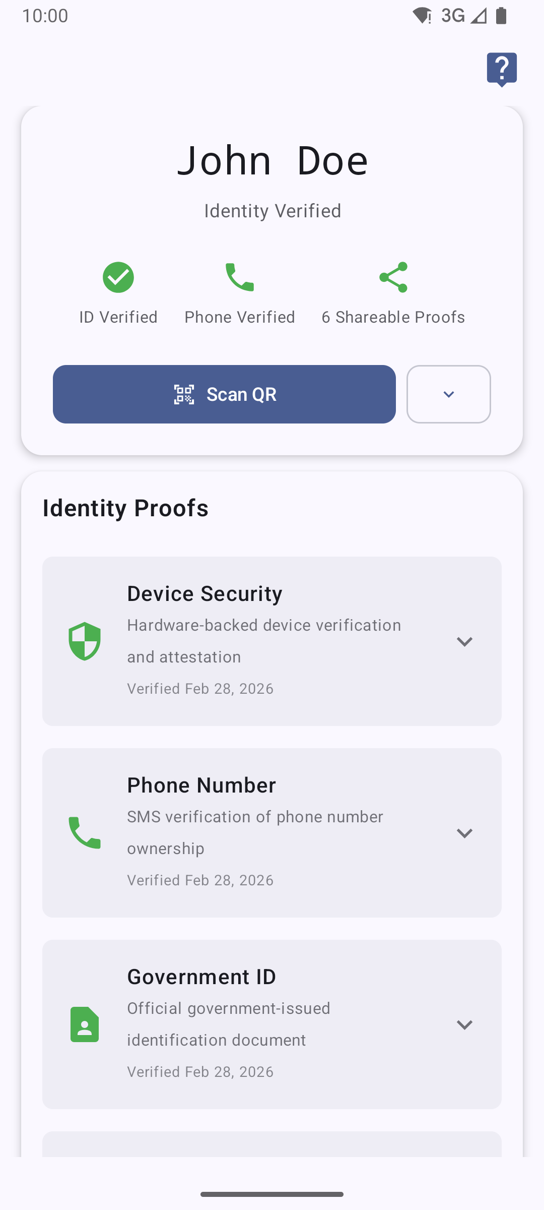Tap the share icon for shareable proofs
Screen dimensions: 544x1210
393,276
